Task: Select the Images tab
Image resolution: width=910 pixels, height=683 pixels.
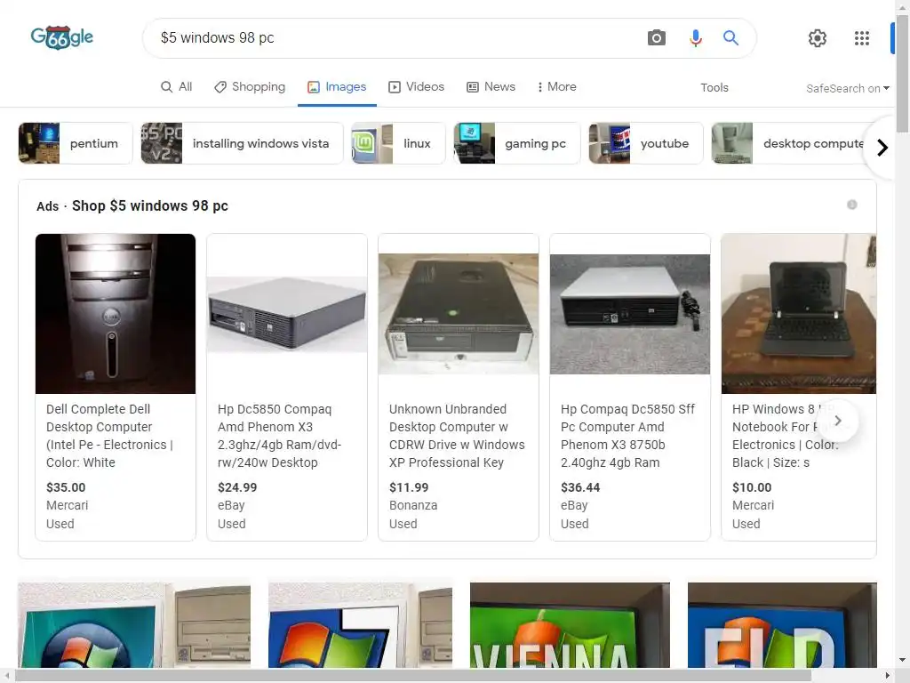Action: pos(337,87)
